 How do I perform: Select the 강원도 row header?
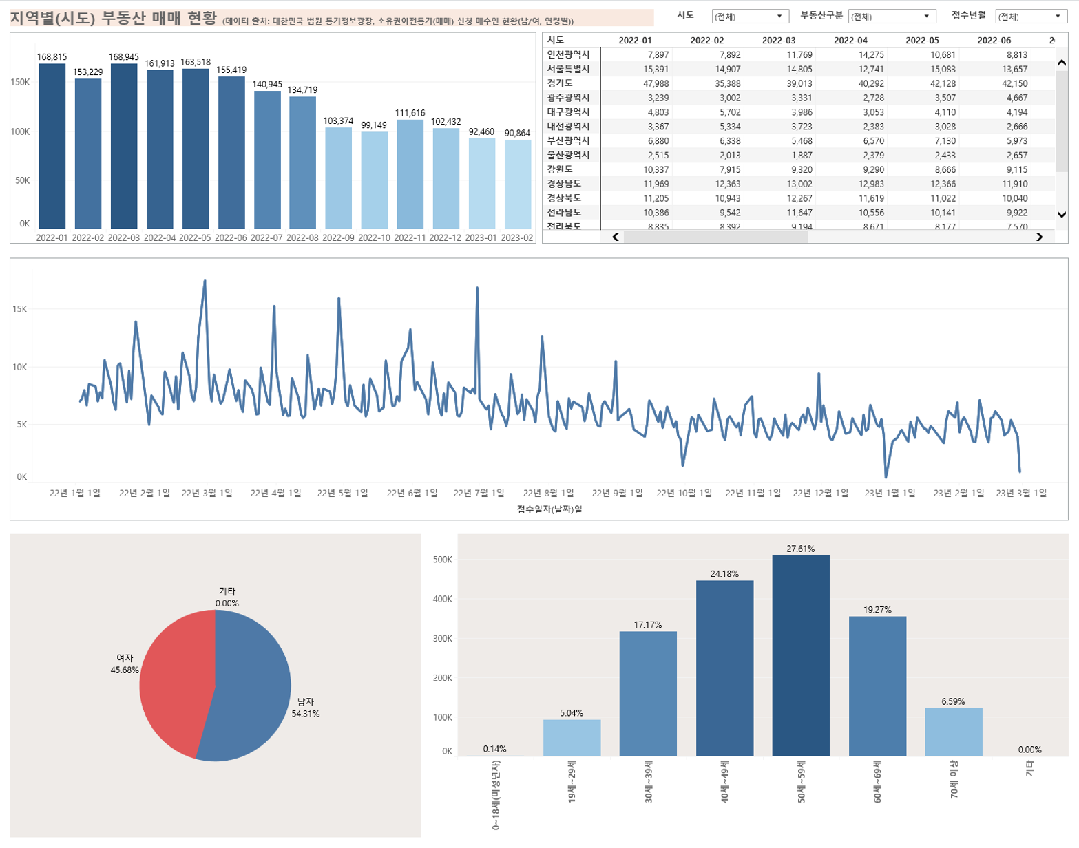[560, 169]
